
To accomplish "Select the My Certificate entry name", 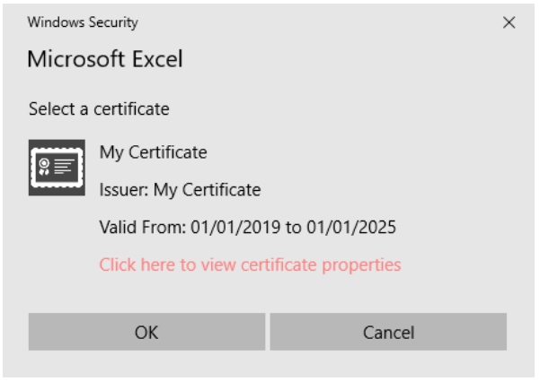I will [x=154, y=152].
